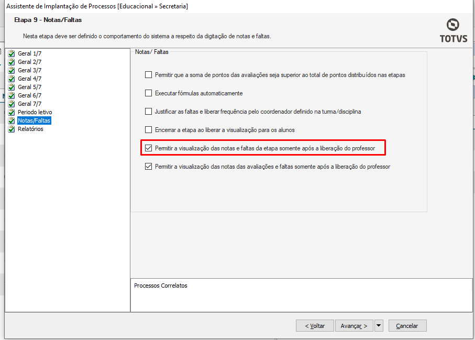
Task: Select Geral 2/7 step in tree
Action: (x=29, y=62)
